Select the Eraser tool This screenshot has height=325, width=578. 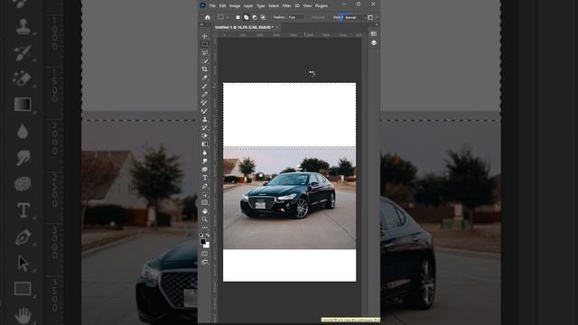[205, 136]
